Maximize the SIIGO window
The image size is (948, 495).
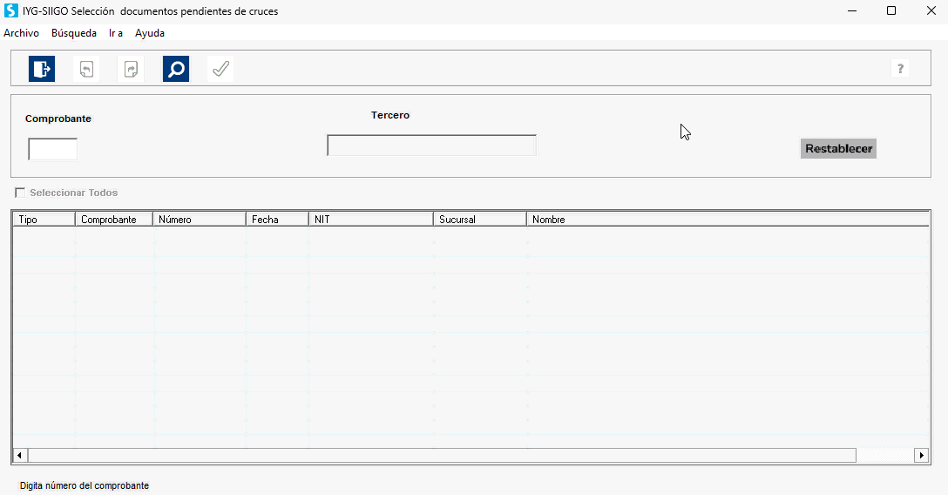[891, 10]
